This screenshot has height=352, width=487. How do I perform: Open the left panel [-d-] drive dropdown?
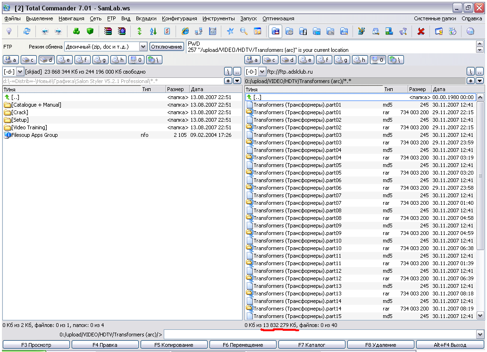(20, 72)
